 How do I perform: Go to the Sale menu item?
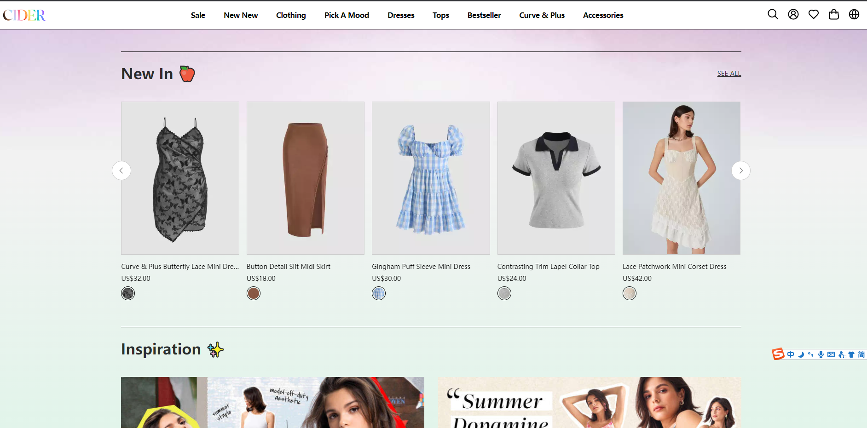coord(198,15)
